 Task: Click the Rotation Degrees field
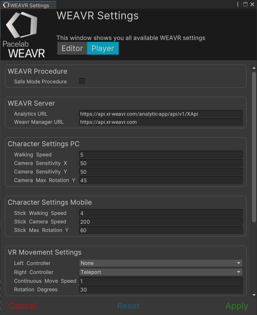click(161, 289)
